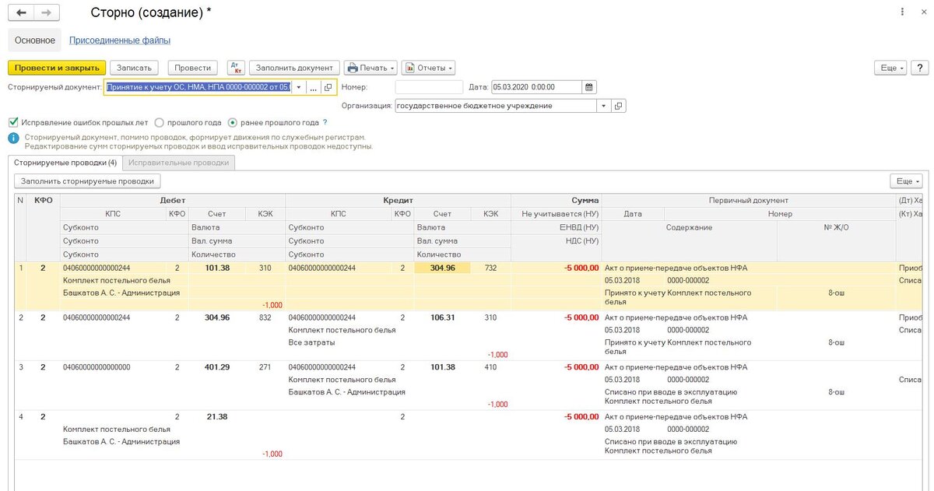Open the Присоединенные файлы link

coord(120,40)
